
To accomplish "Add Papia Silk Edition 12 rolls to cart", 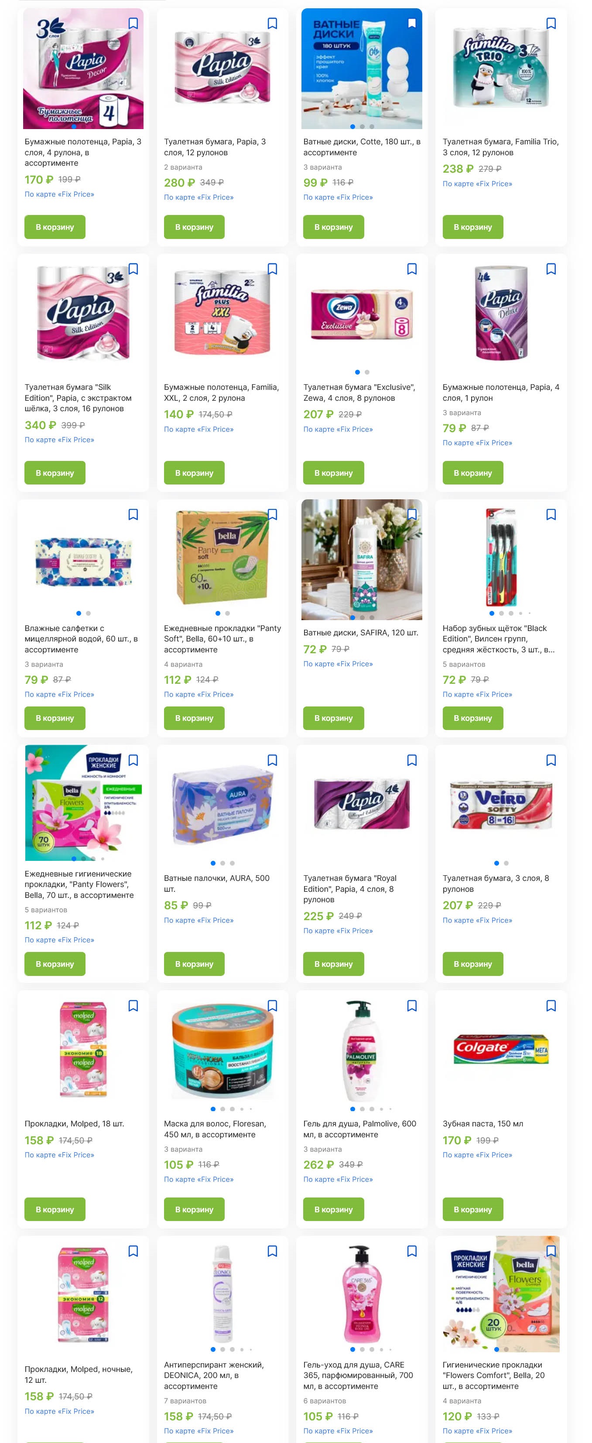I will pos(194,227).
